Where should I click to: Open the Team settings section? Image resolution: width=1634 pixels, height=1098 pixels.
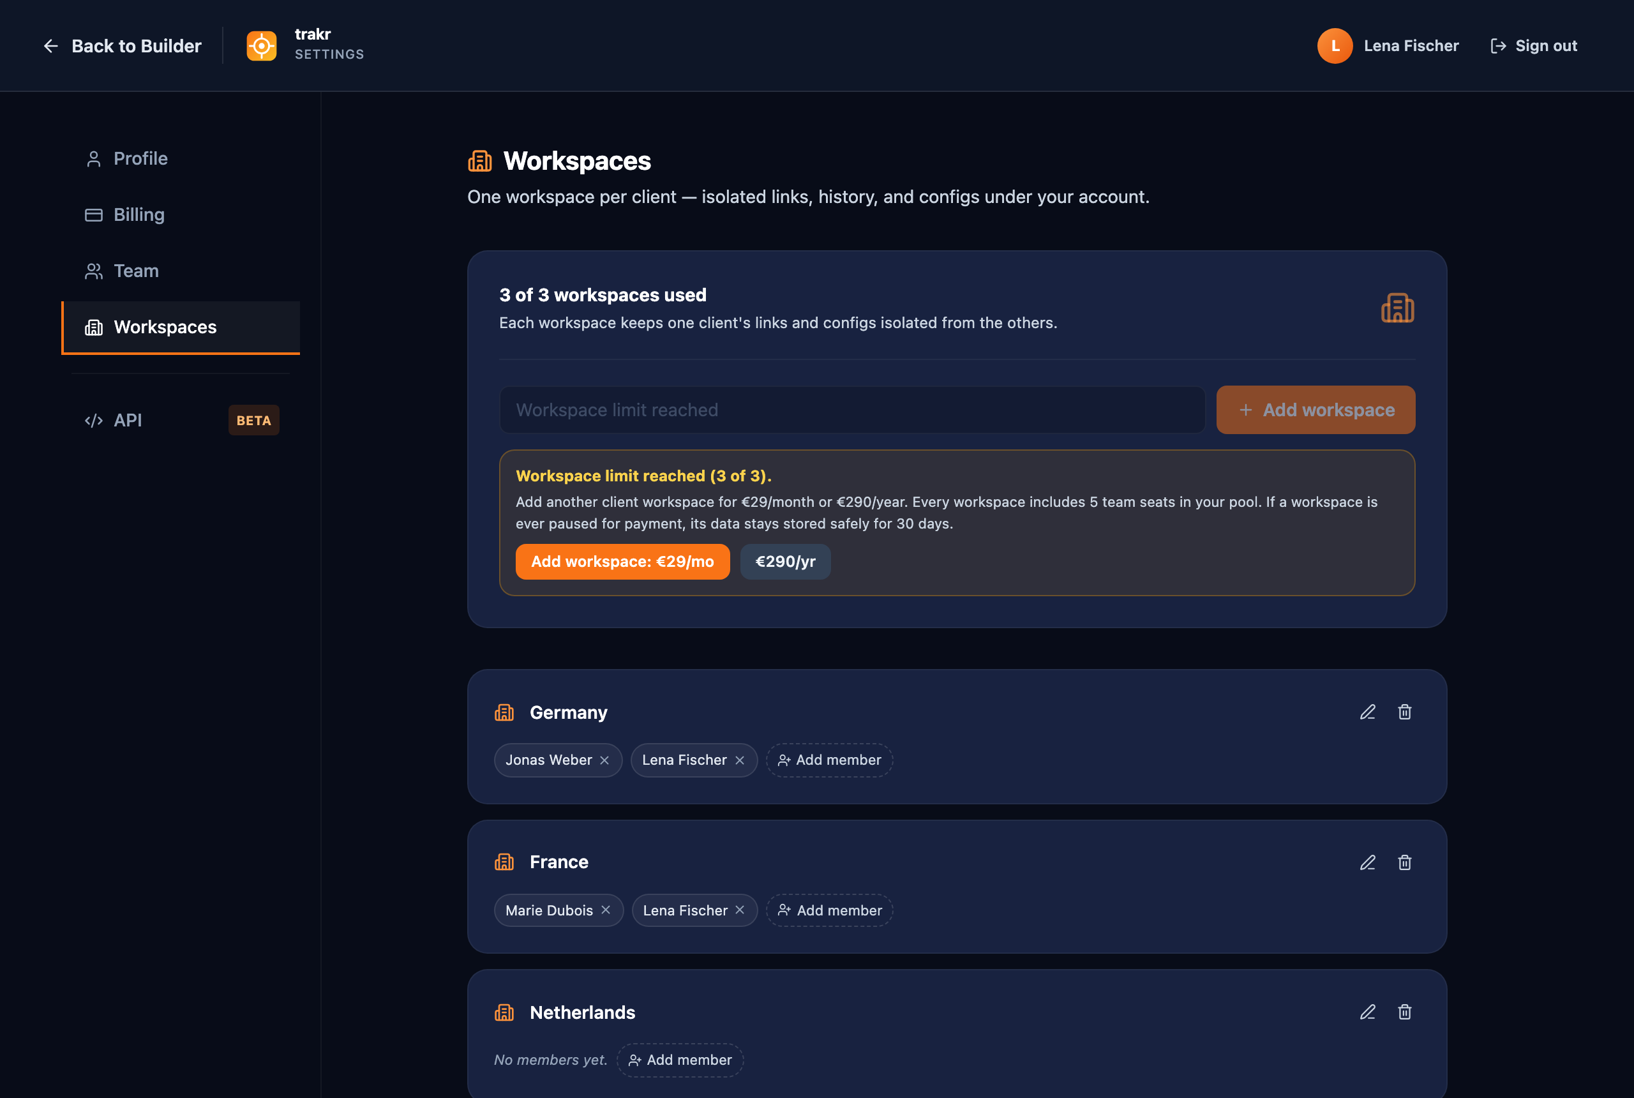coord(181,271)
